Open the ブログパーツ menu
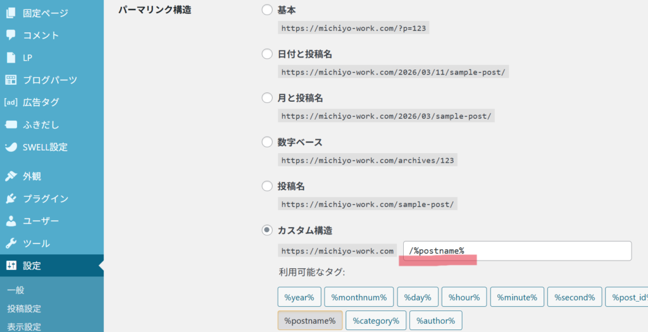This screenshot has width=648, height=332. (x=52, y=80)
